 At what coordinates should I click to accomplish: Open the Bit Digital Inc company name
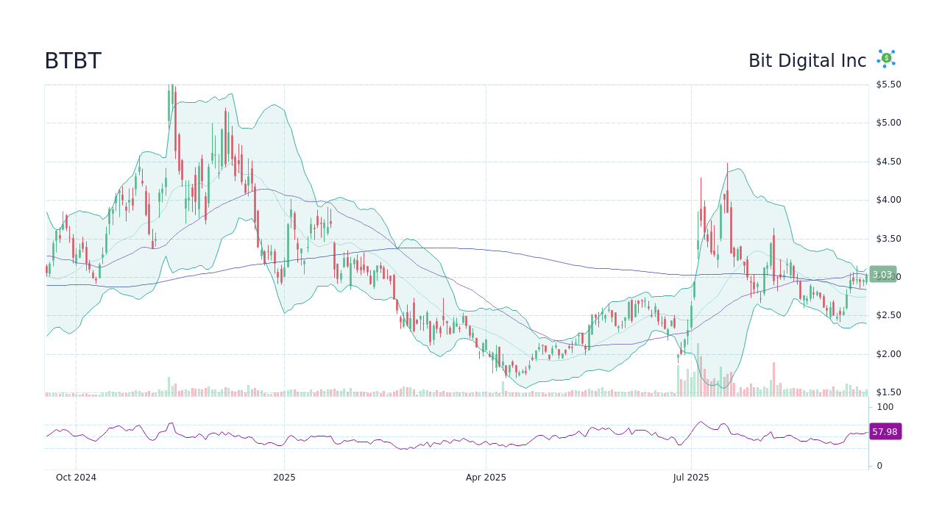tap(807, 60)
